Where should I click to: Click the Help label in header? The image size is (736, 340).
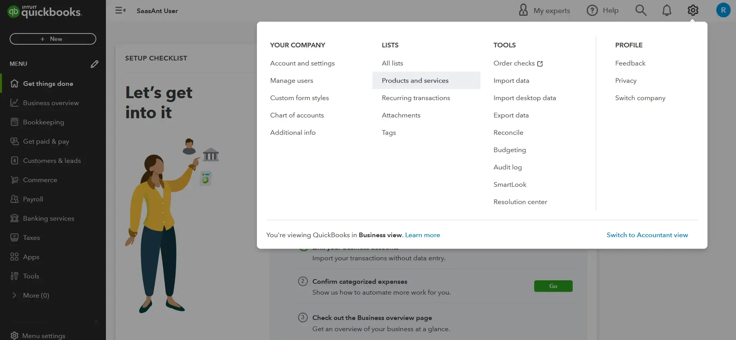pyautogui.click(x=610, y=10)
